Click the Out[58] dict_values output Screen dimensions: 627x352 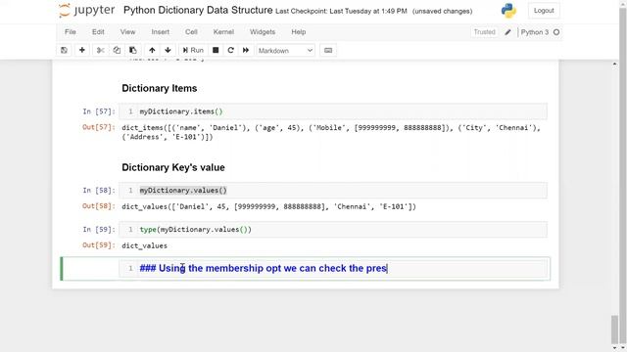coord(268,206)
